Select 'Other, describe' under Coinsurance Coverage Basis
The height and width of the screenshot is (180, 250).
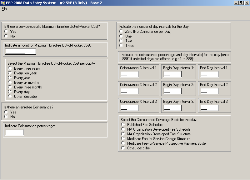point(123,148)
